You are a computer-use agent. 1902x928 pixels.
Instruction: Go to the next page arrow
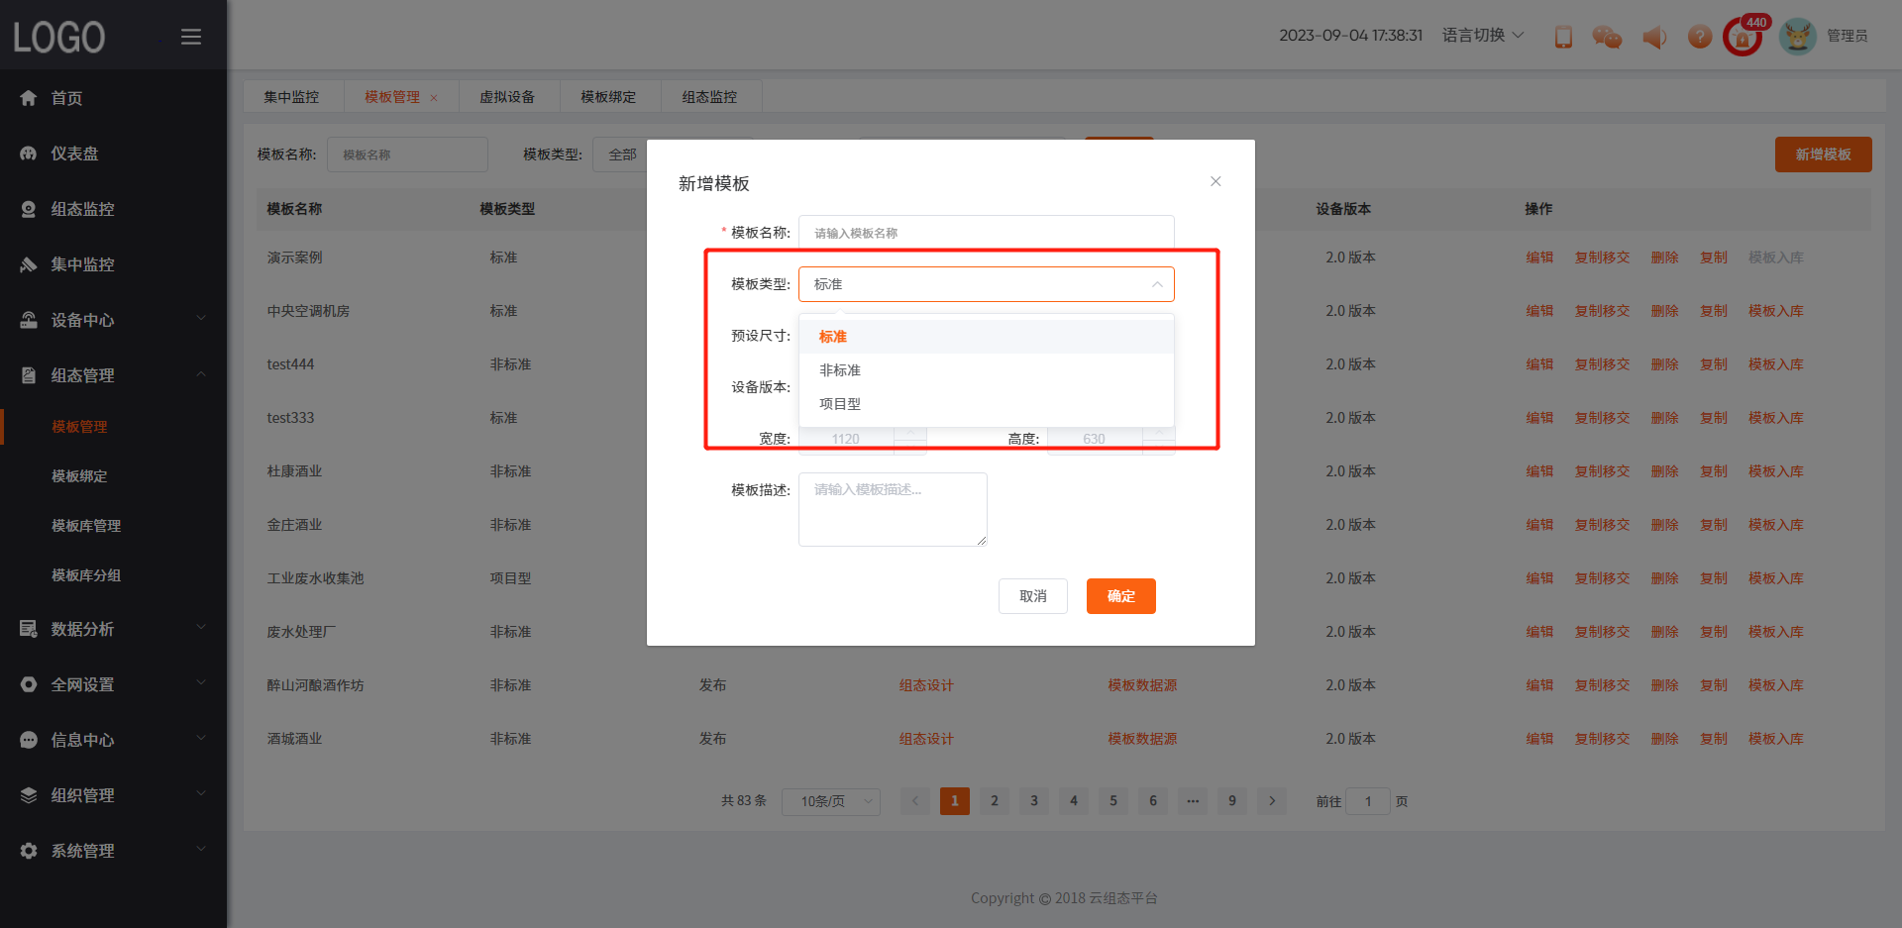[1272, 801]
